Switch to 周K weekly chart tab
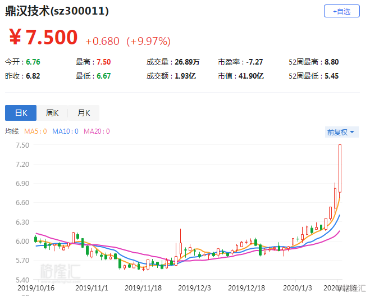 pyautogui.click(x=52, y=113)
